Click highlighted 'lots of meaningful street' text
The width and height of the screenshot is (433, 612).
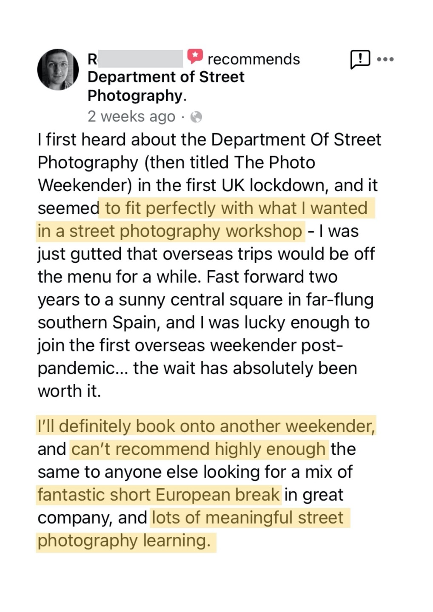tap(250, 518)
